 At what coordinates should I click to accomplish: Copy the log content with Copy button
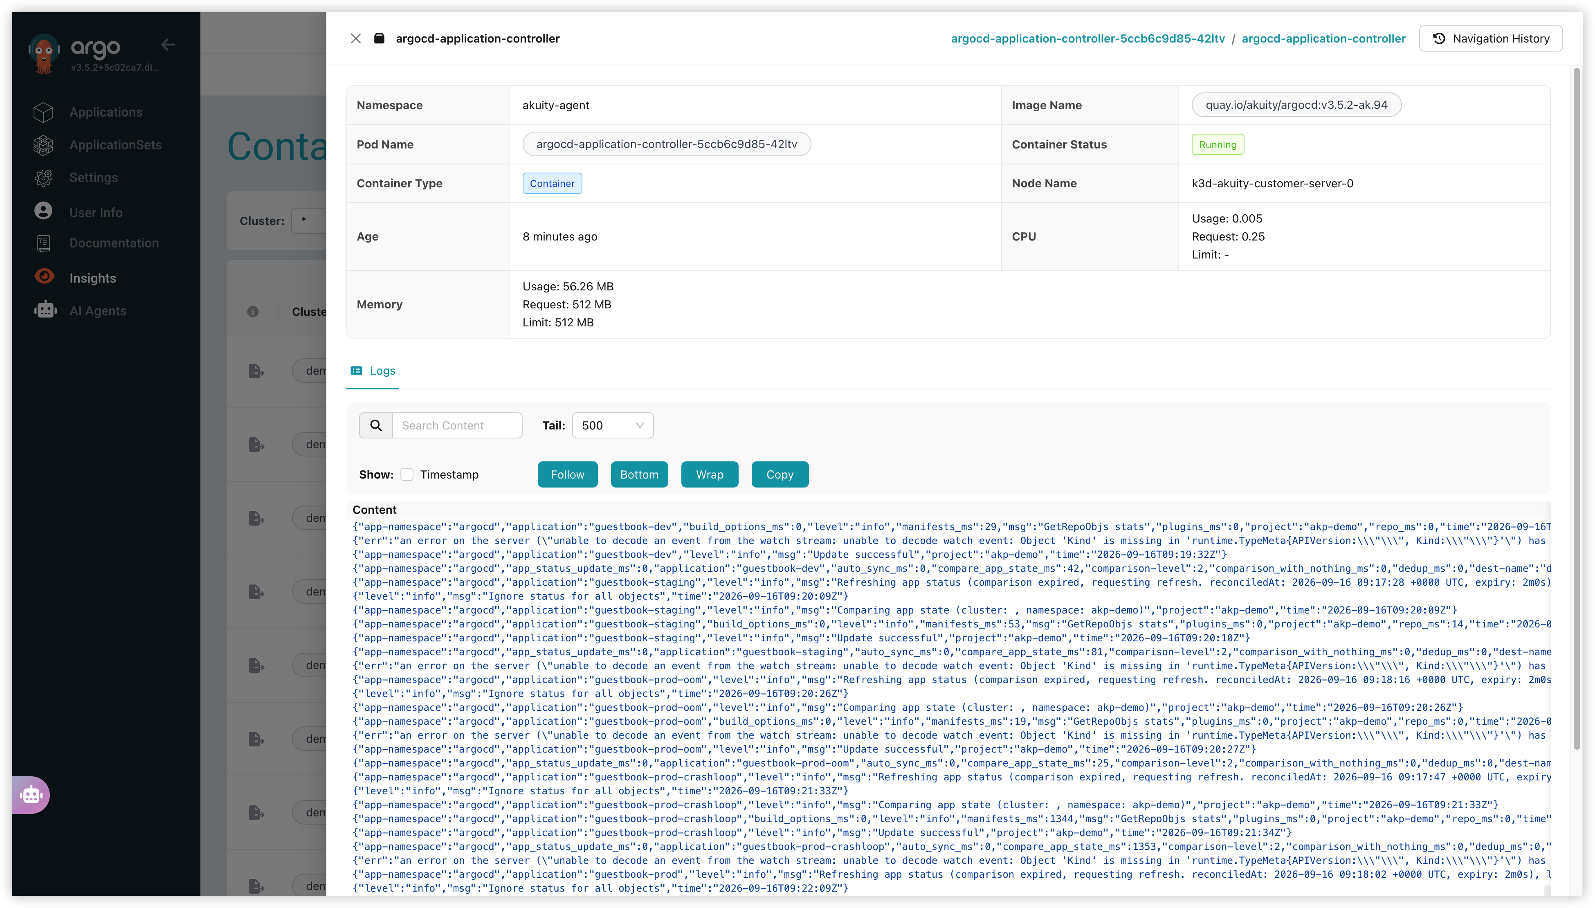pos(780,474)
